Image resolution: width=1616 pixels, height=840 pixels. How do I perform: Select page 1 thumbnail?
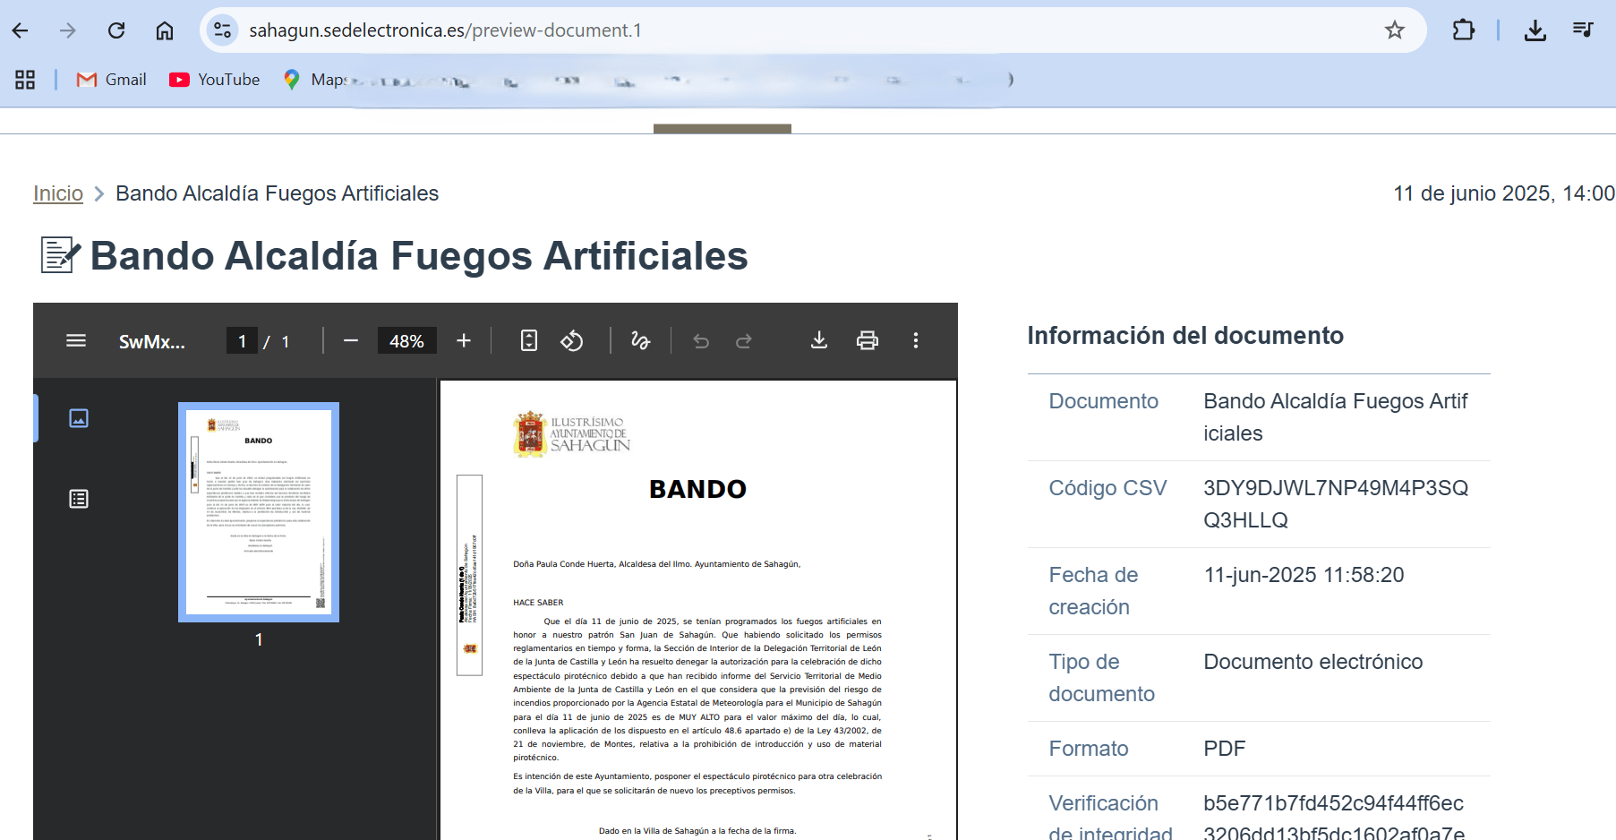pyautogui.click(x=259, y=511)
